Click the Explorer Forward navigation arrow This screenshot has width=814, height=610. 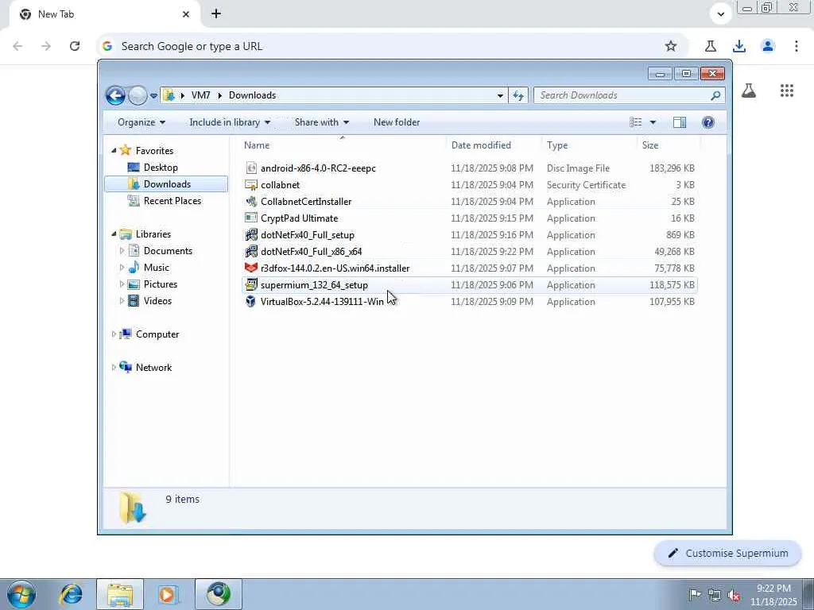pos(138,95)
